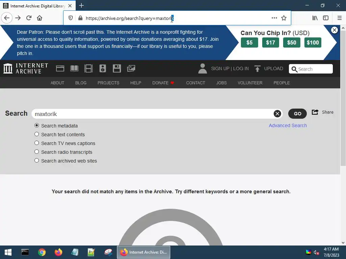Open the PROJECTS menu item
Viewport: 346px width, 259px height.
pyautogui.click(x=108, y=83)
